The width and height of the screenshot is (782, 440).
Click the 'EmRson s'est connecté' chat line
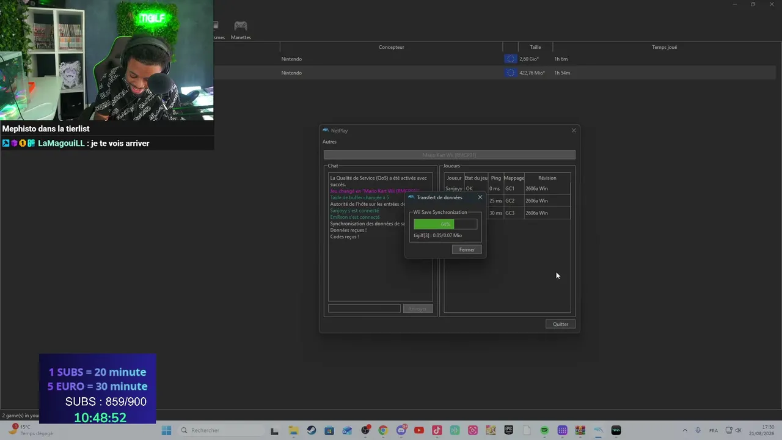(354, 217)
